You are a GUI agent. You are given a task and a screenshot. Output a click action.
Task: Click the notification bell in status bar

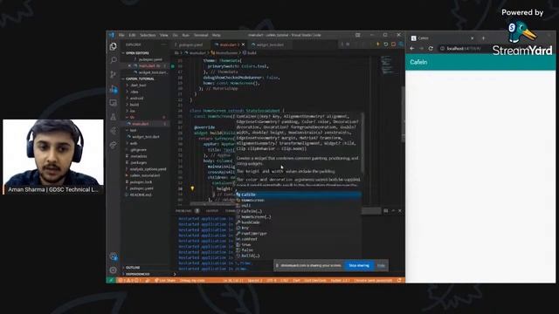(399, 280)
